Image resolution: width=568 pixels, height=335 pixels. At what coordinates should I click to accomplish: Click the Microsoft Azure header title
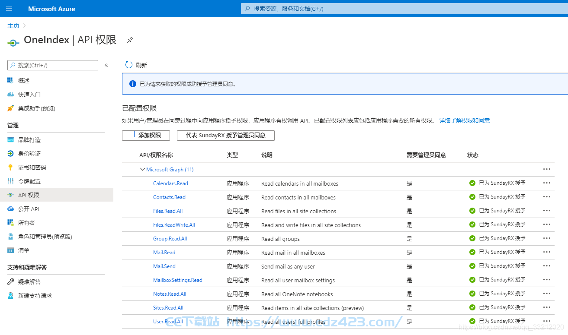51,9
